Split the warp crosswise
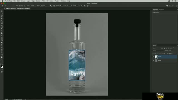 click(x=20, y=6)
